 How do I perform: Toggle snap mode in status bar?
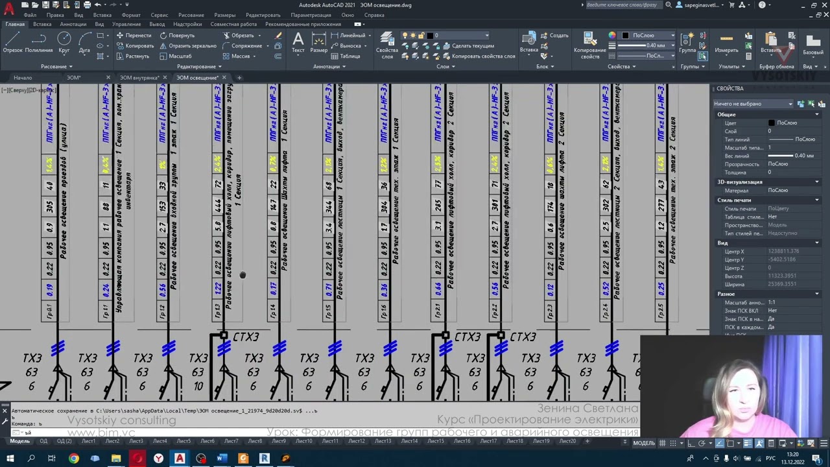674,442
